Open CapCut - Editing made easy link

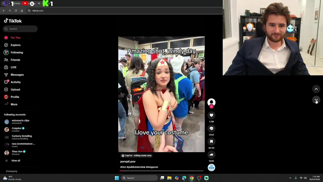(137, 156)
